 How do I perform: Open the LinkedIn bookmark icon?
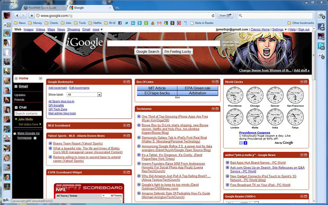pos(133,23)
